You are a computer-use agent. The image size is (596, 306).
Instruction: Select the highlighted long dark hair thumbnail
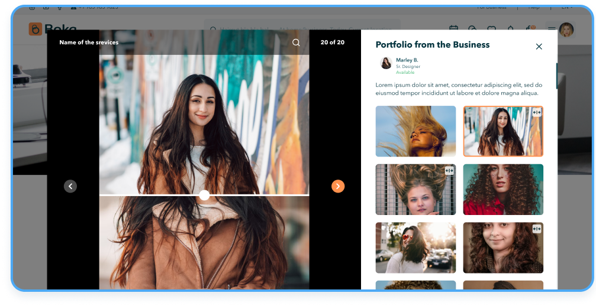point(503,131)
